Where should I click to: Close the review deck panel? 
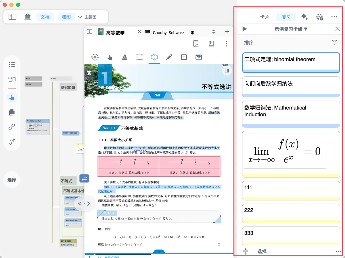point(338,29)
